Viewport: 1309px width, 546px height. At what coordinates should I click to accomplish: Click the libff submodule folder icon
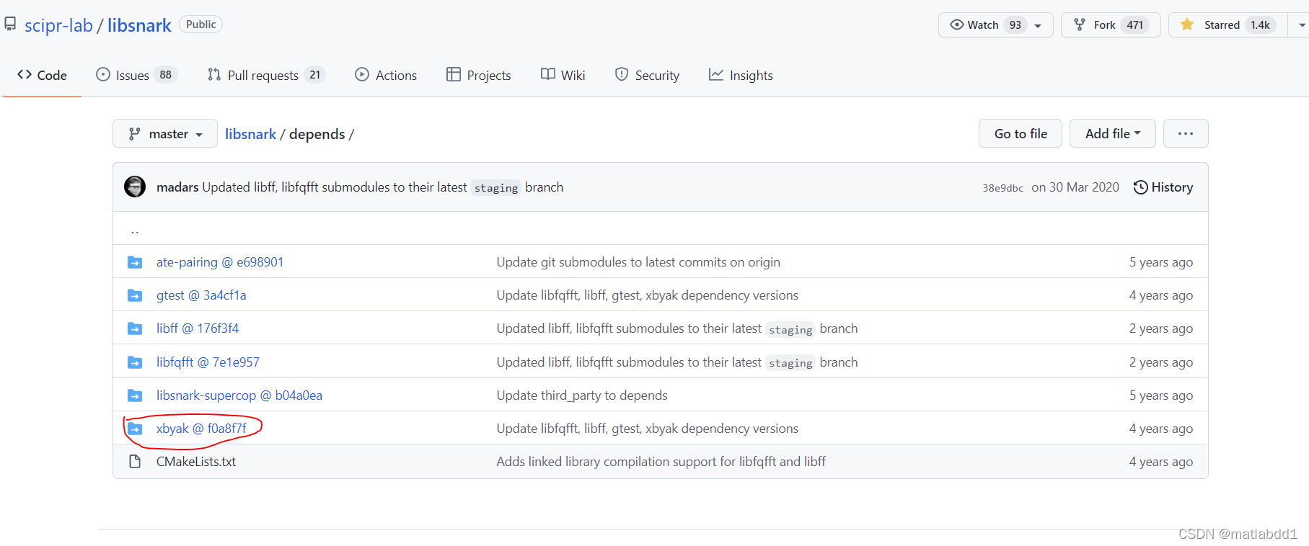[x=135, y=328]
